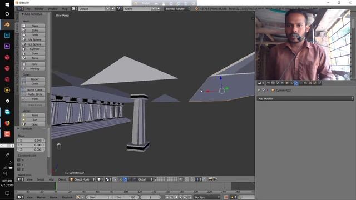Open the Add Modifier dropdown

pyautogui.click(x=305, y=98)
